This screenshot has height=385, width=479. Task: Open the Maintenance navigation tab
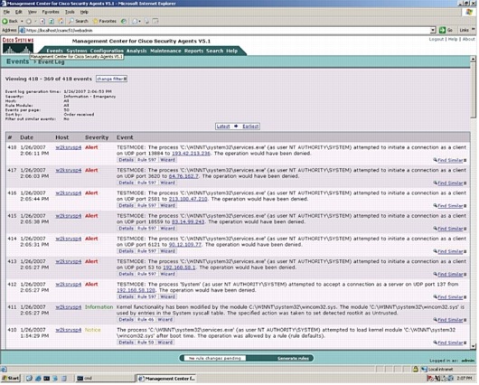click(x=165, y=51)
